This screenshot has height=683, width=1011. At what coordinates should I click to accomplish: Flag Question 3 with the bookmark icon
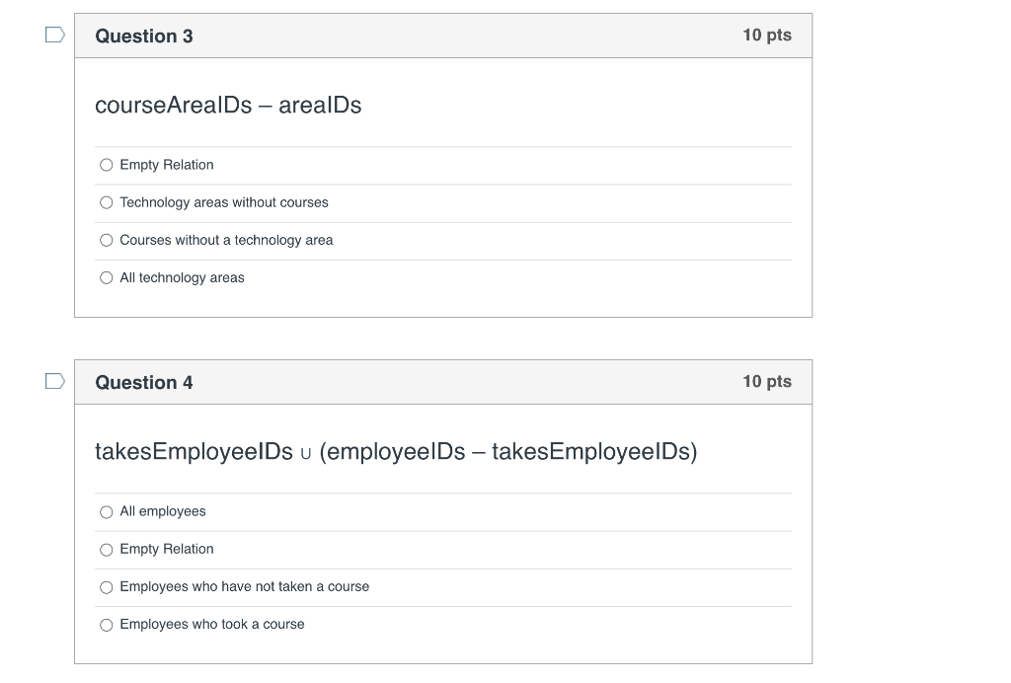(55, 35)
